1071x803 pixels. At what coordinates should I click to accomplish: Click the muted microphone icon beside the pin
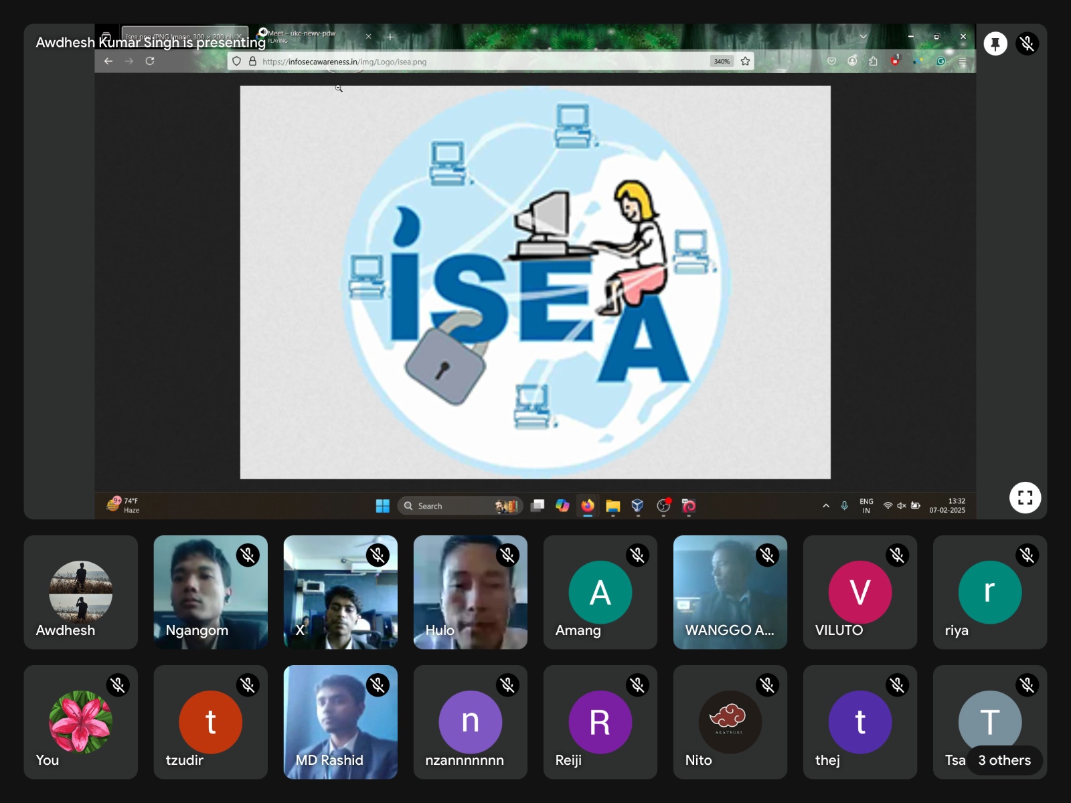pyautogui.click(x=1027, y=44)
